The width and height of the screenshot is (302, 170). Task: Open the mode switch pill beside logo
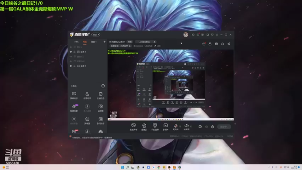[96, 35]
